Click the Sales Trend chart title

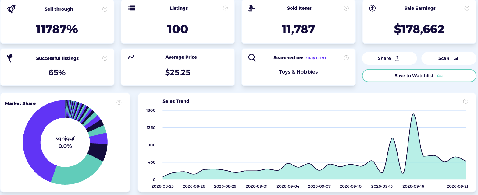point(176,101)
